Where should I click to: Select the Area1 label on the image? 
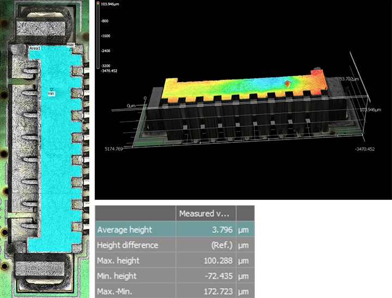click(x=35, y=48)
